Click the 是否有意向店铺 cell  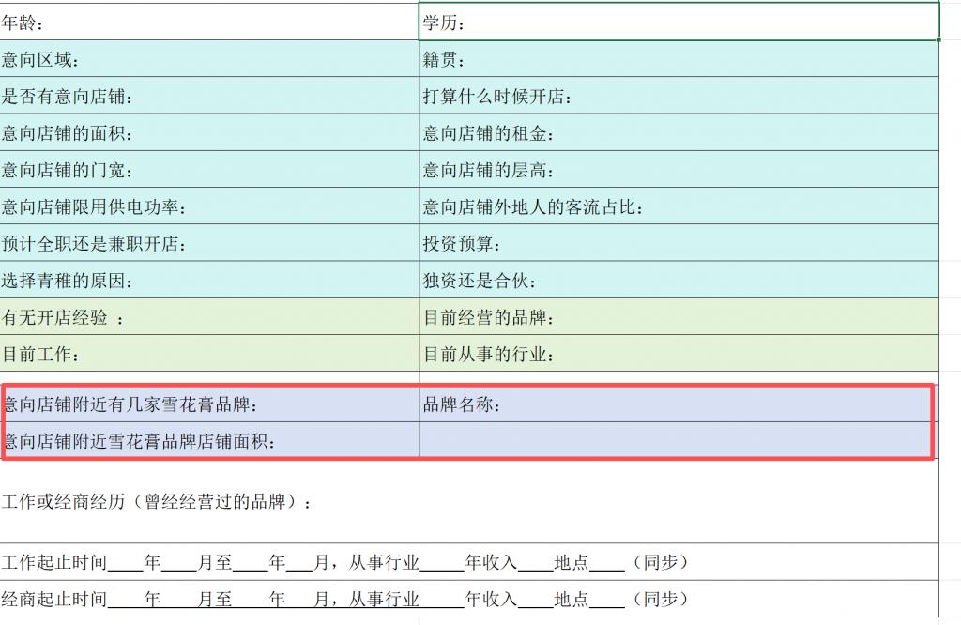tap(209, 96)
